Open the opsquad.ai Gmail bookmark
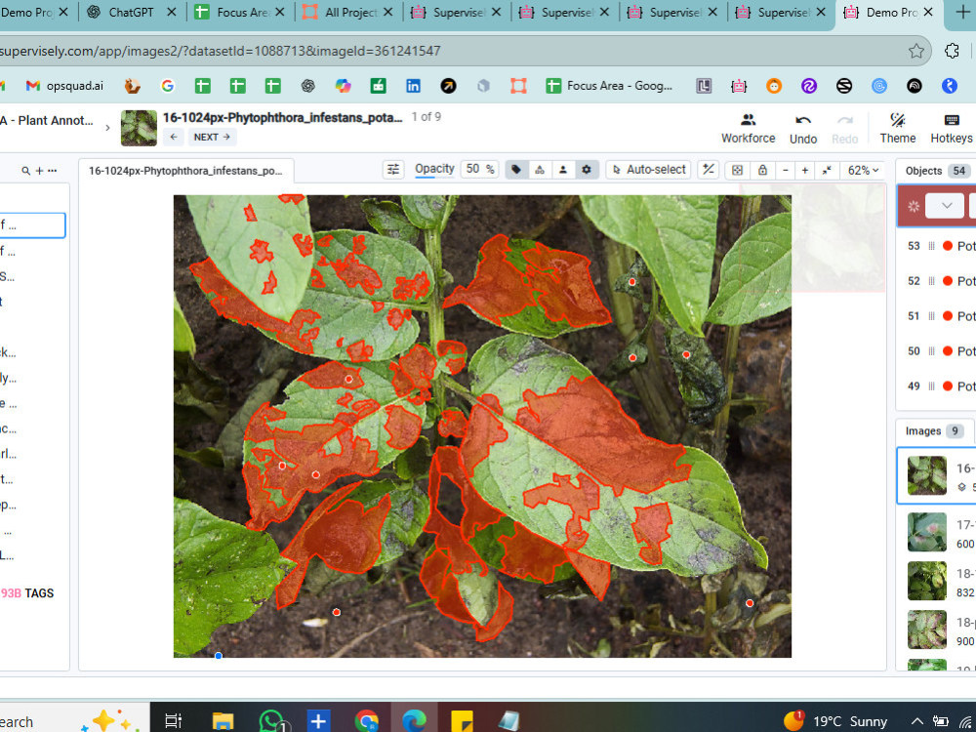This screenshot has width=976, height=732. tap(64, 86)
